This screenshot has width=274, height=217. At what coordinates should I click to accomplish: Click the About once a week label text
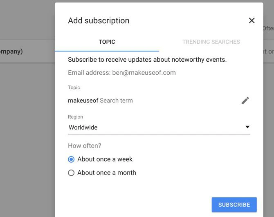[105, 159]
